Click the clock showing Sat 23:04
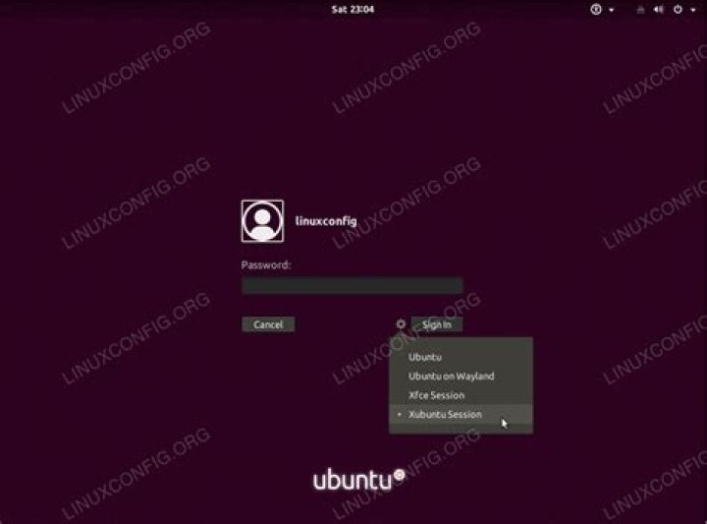The image size is (707, 524). (x=353, y=10)
